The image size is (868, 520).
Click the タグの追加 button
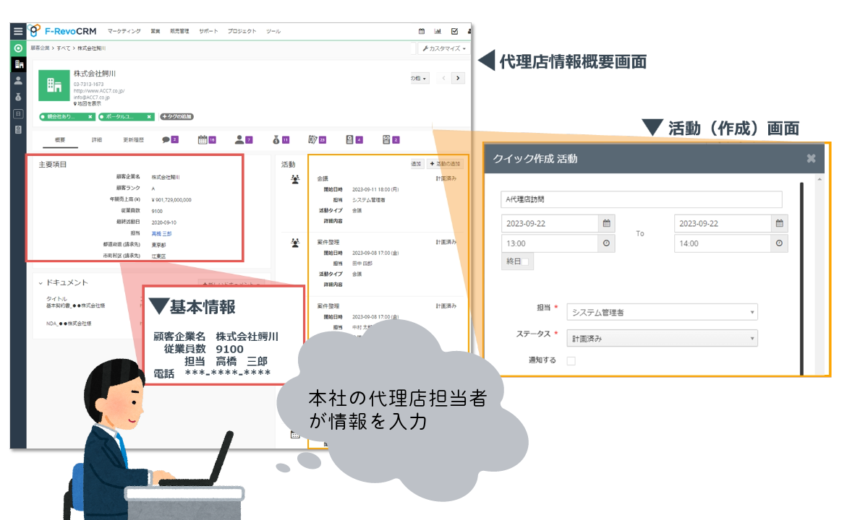coord(177,116)
